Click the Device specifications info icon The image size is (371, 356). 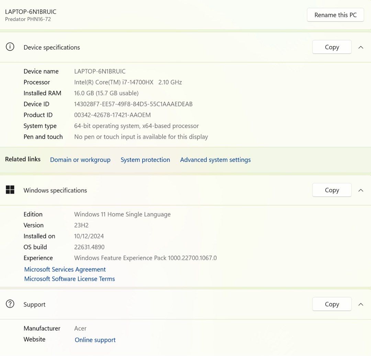click(x=10, y=47)
